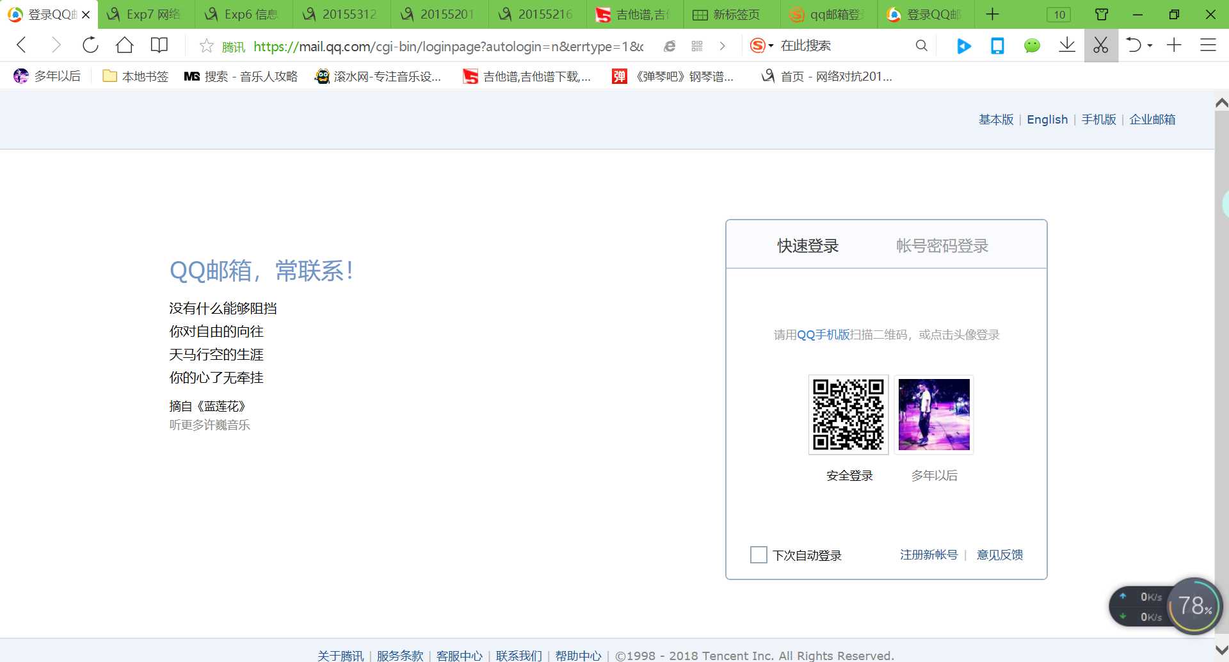Open the mobile phone toolbar icon
This screenshot has height=662, width=1229.
[997, 45]
